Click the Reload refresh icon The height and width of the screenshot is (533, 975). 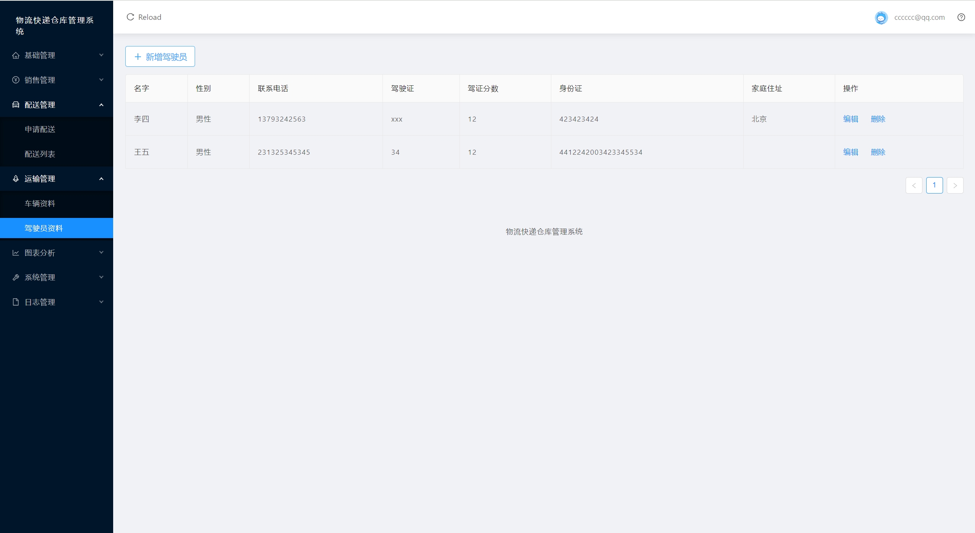point(130,17)
